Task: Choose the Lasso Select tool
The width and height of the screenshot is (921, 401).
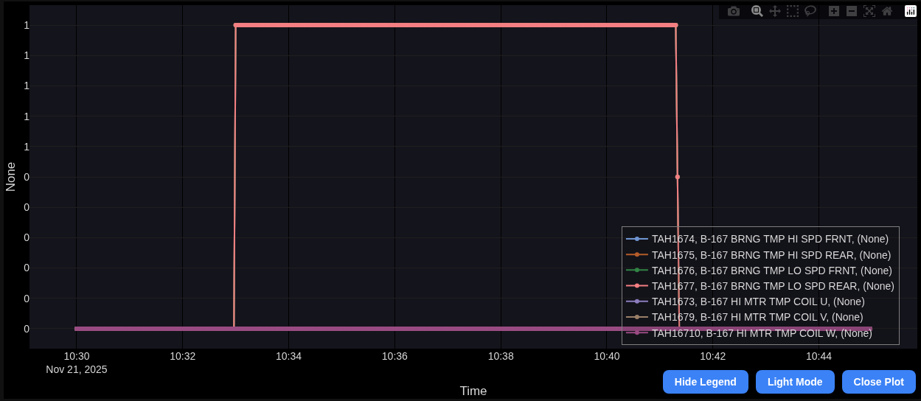Action: pyautogui.click(x=810, y=11)
